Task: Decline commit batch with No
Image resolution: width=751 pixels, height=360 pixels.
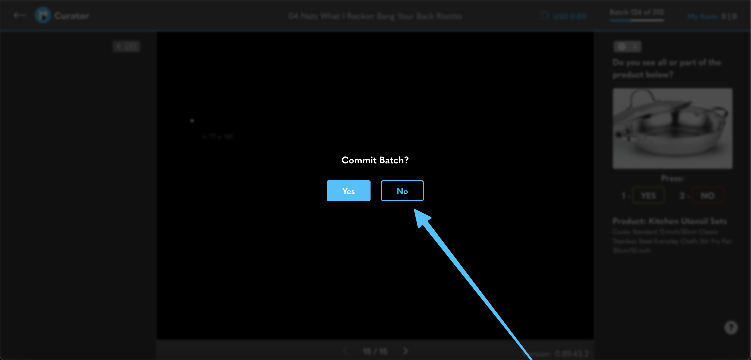Action: [402, 191]
